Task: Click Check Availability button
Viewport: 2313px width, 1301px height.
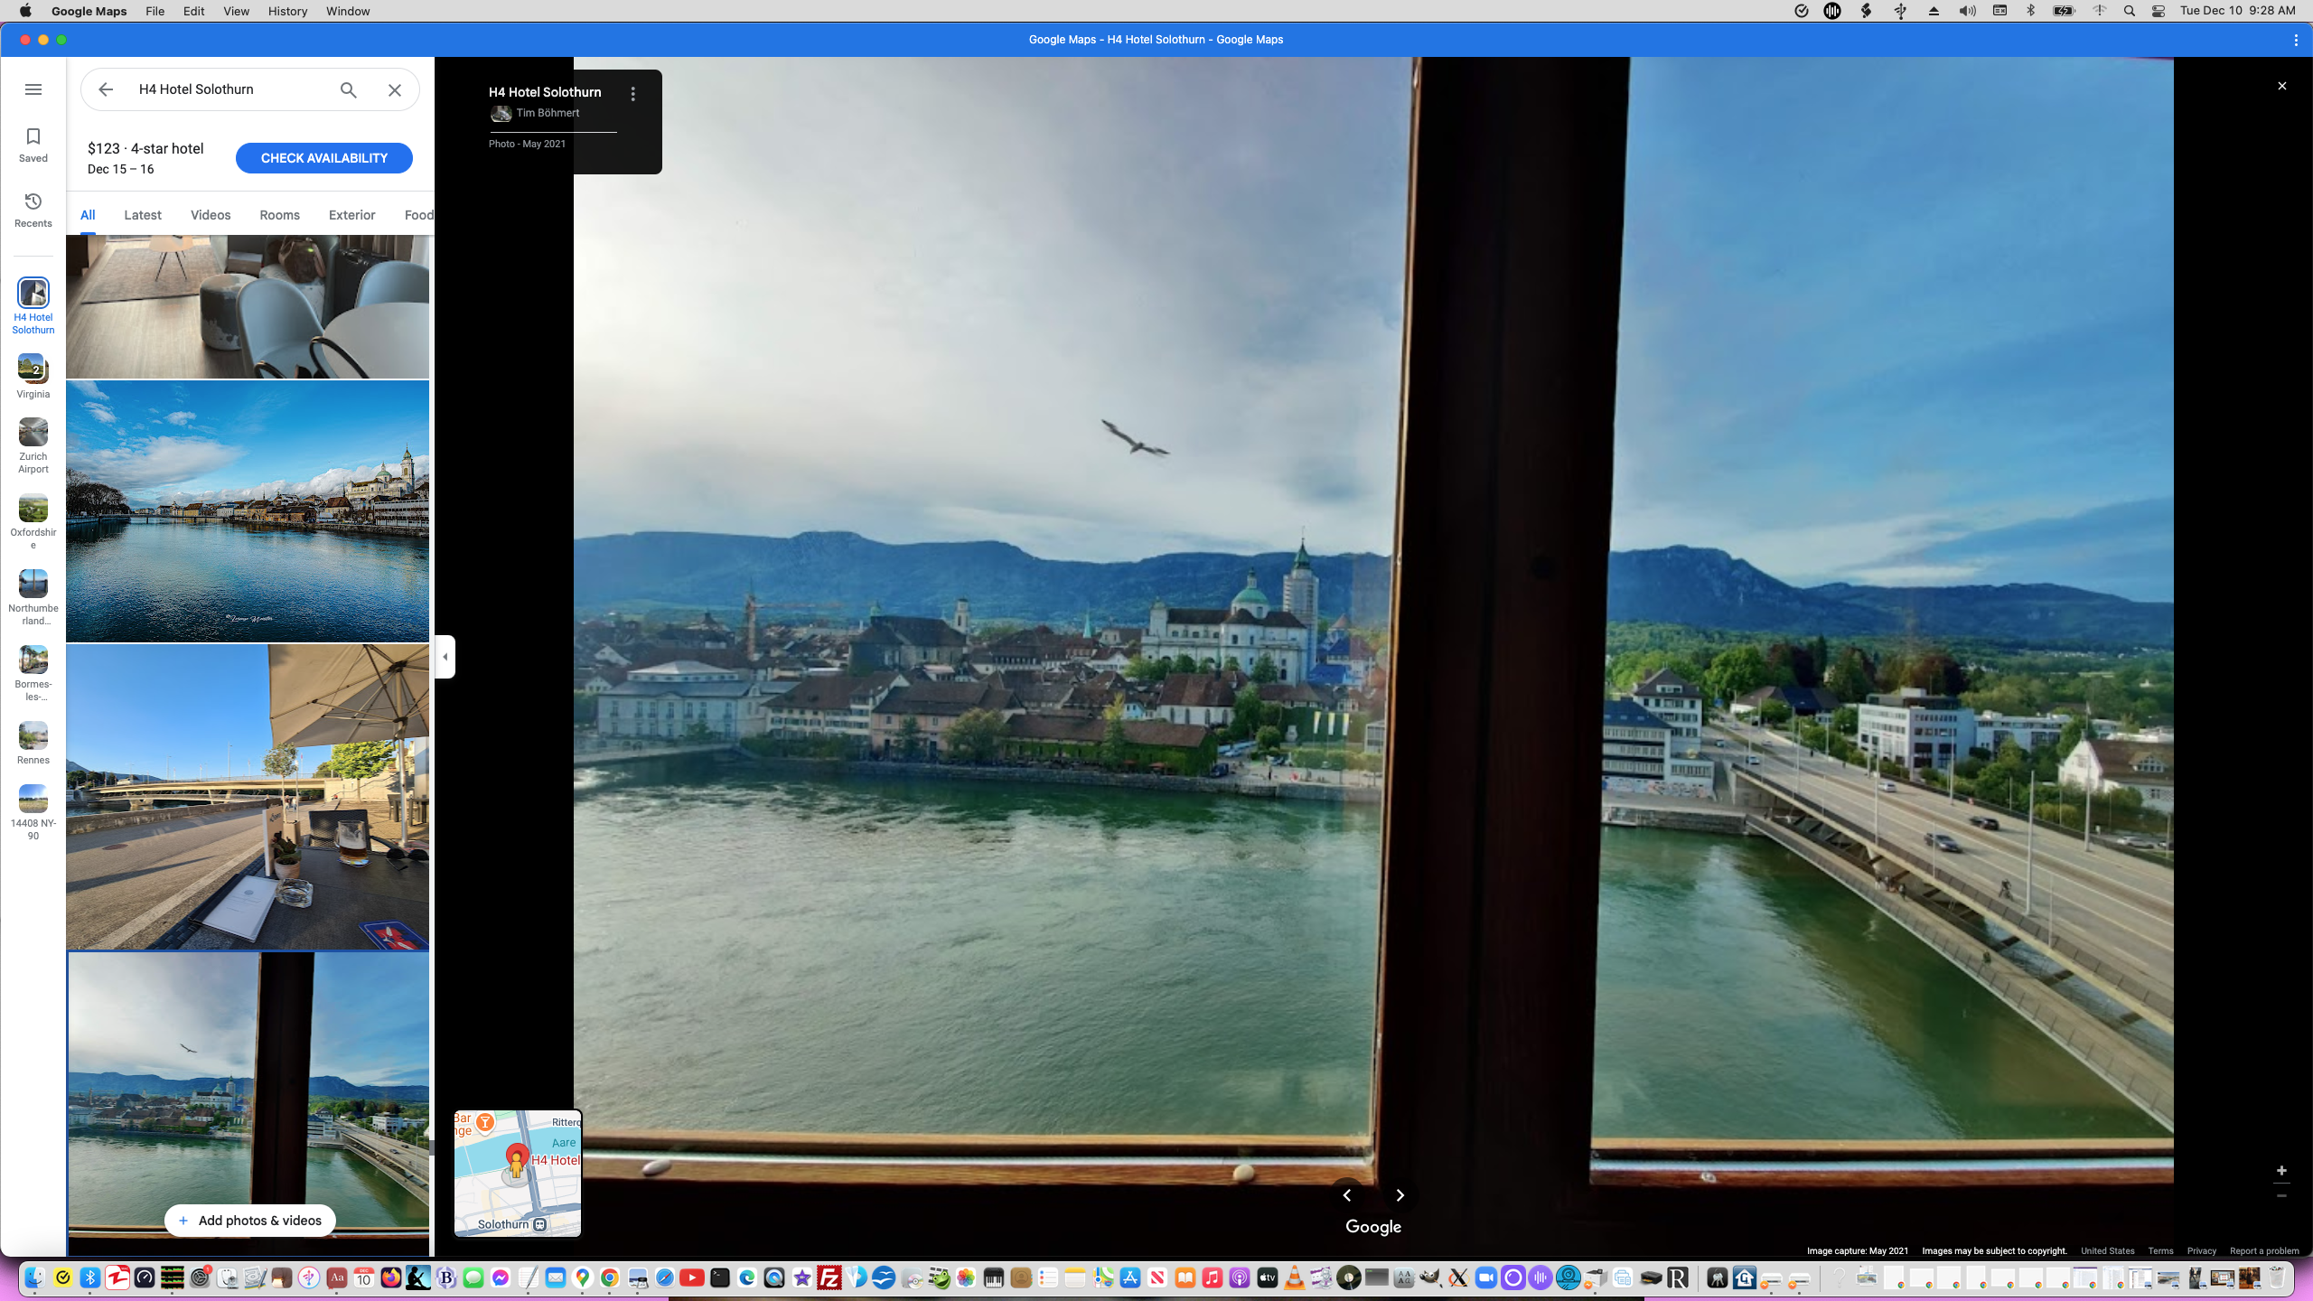Action: (x=323, y=158)
